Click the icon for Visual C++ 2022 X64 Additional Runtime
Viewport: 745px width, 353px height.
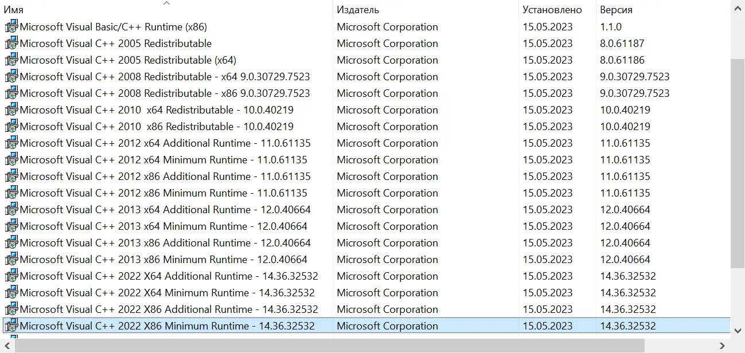pos(11,276)
